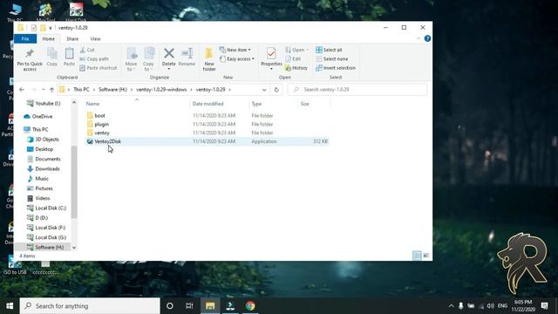The image size is (558, 314).
Task: Click the Open button in ribbon
Action: coord(297,50)
